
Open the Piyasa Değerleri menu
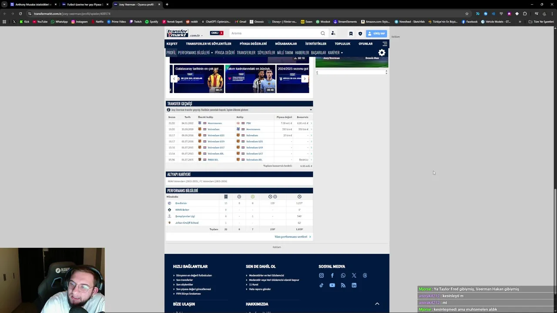(253, 43)
